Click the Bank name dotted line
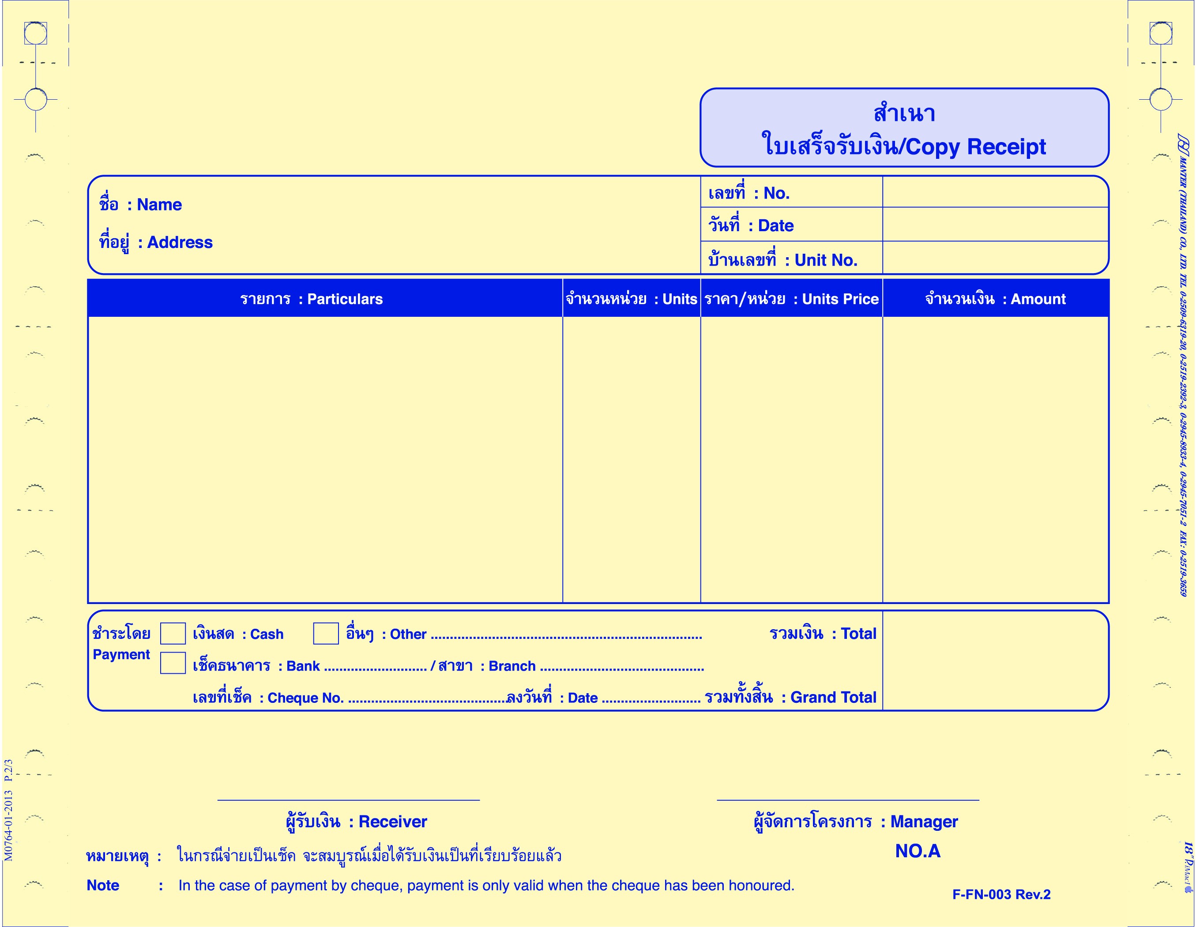Screen dimensions: 1196x927 point(375,669)
